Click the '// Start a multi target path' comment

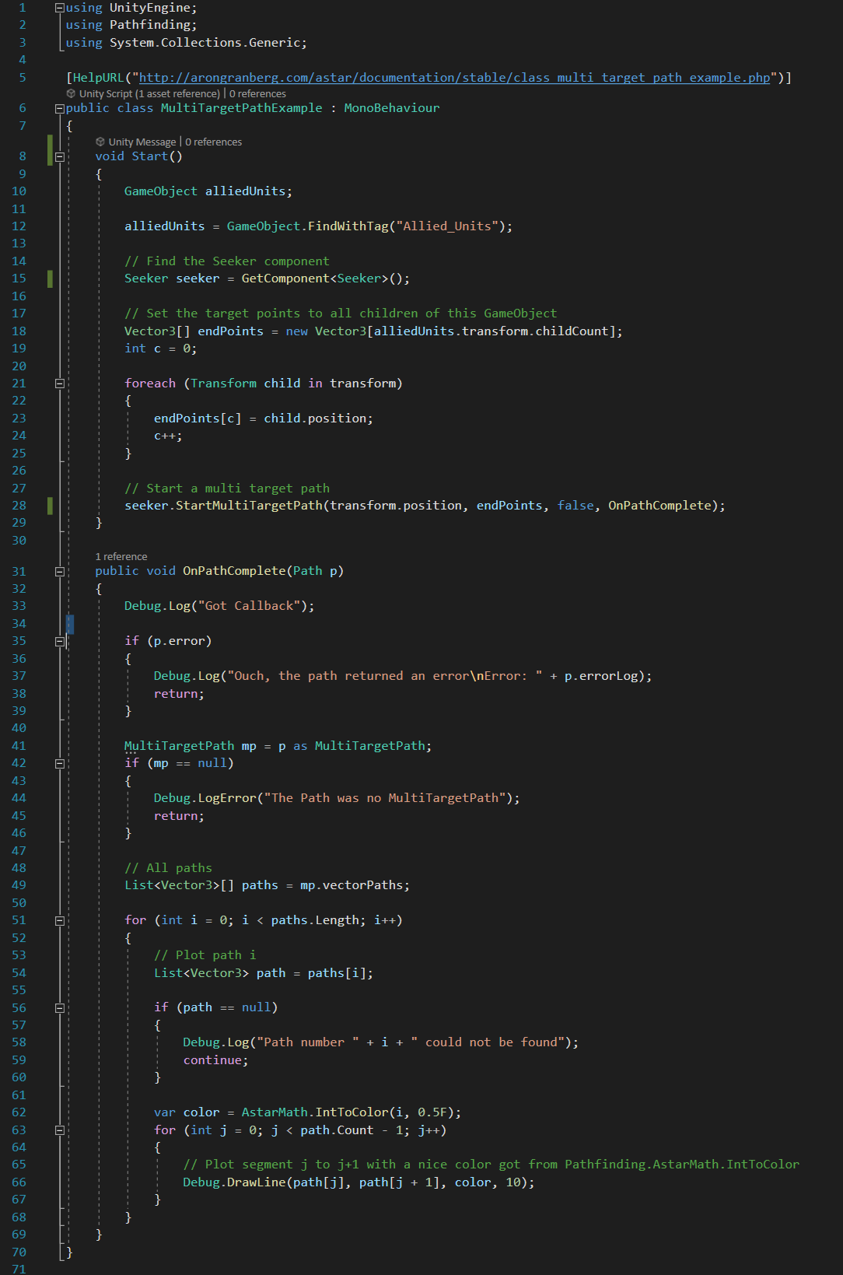[227, 489]
